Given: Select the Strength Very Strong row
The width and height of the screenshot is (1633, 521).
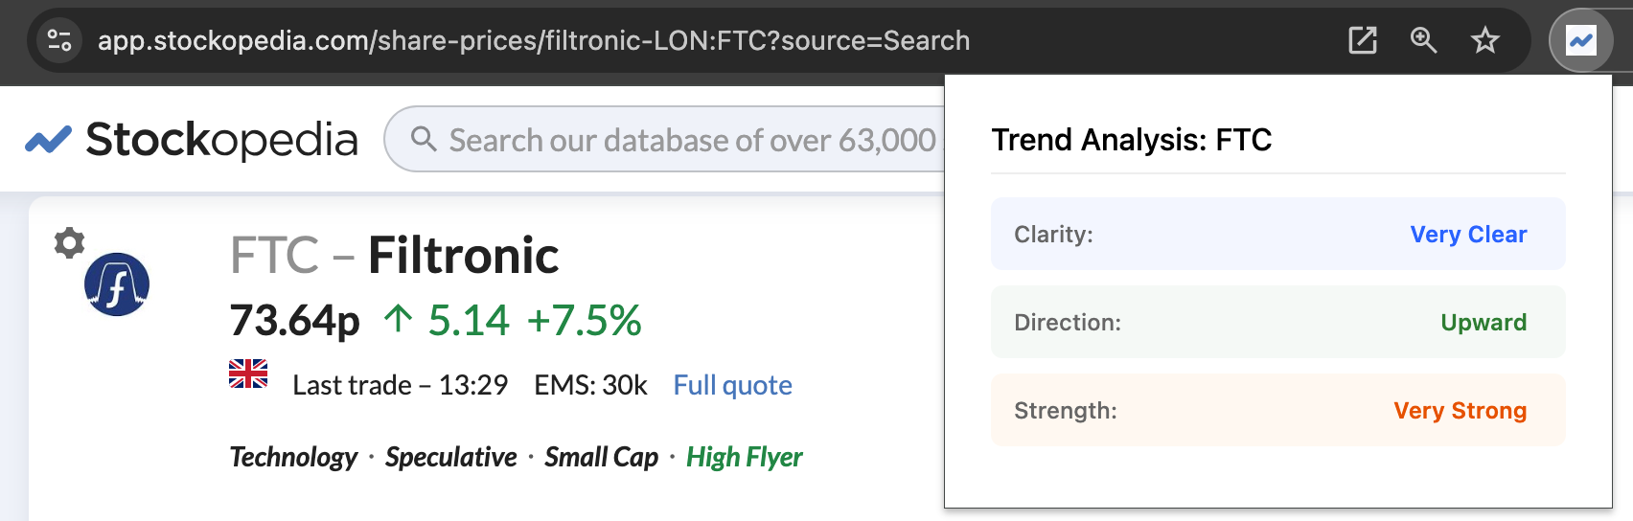Looking at the screenshot, I should point(1277,410).
